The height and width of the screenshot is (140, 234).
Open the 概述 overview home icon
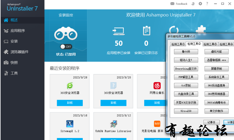click(x=6, y=20)
